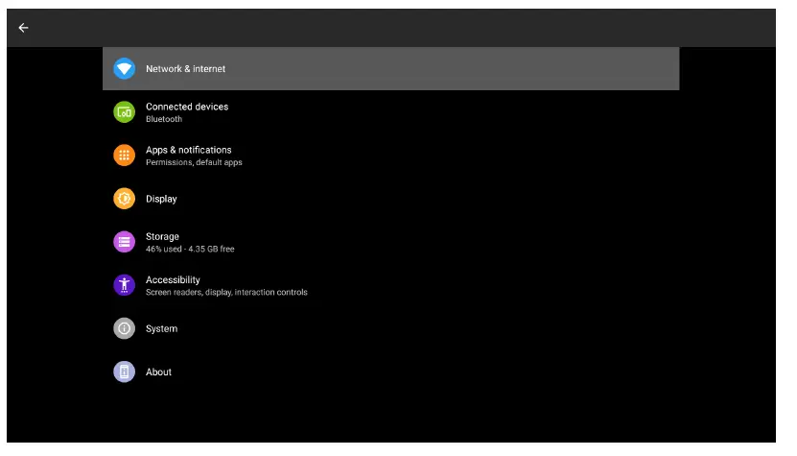Open the Connected devices label
Viewport: 797px width, 456px height.
(x=187, y=107)
